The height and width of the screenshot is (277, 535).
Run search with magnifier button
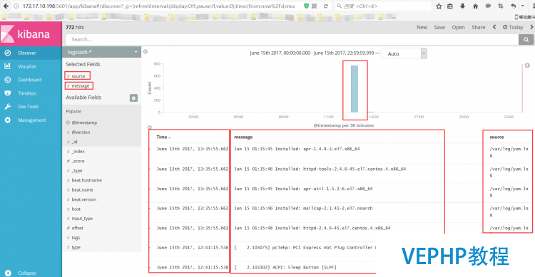click(526, 40)
